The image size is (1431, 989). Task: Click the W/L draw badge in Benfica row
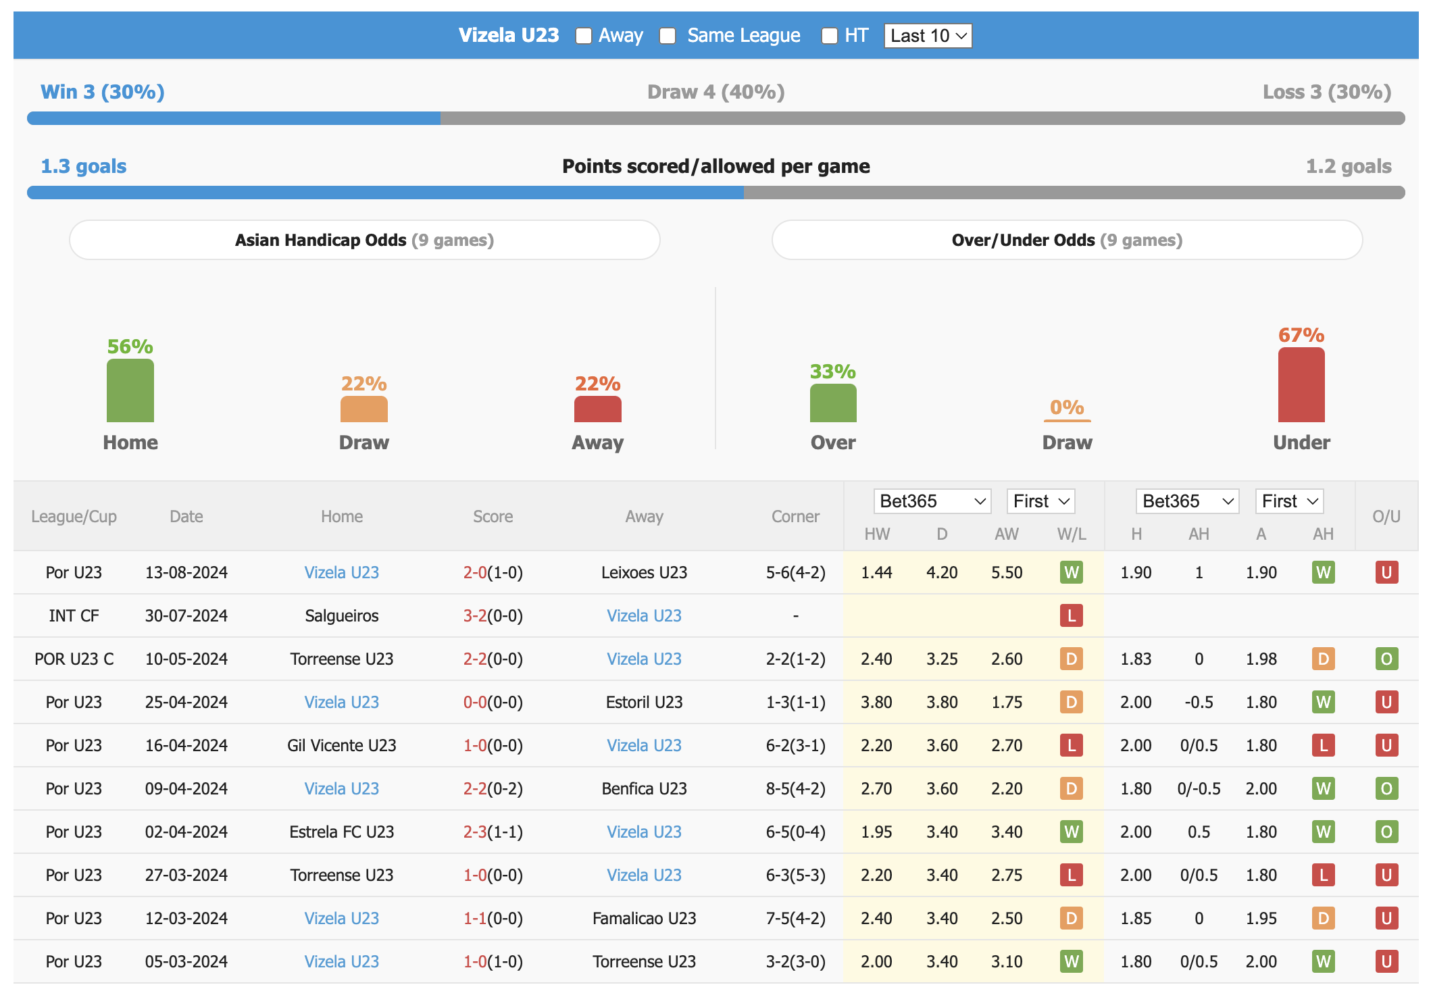click(1072, 788)
